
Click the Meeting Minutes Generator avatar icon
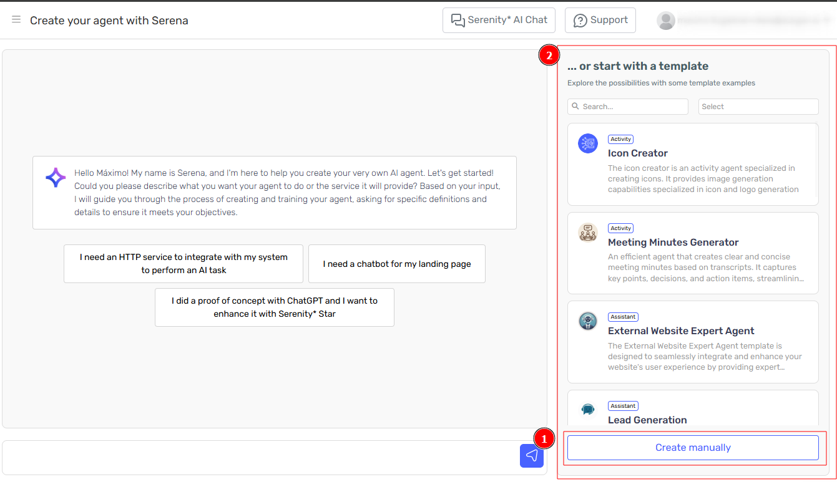(587, 233)
